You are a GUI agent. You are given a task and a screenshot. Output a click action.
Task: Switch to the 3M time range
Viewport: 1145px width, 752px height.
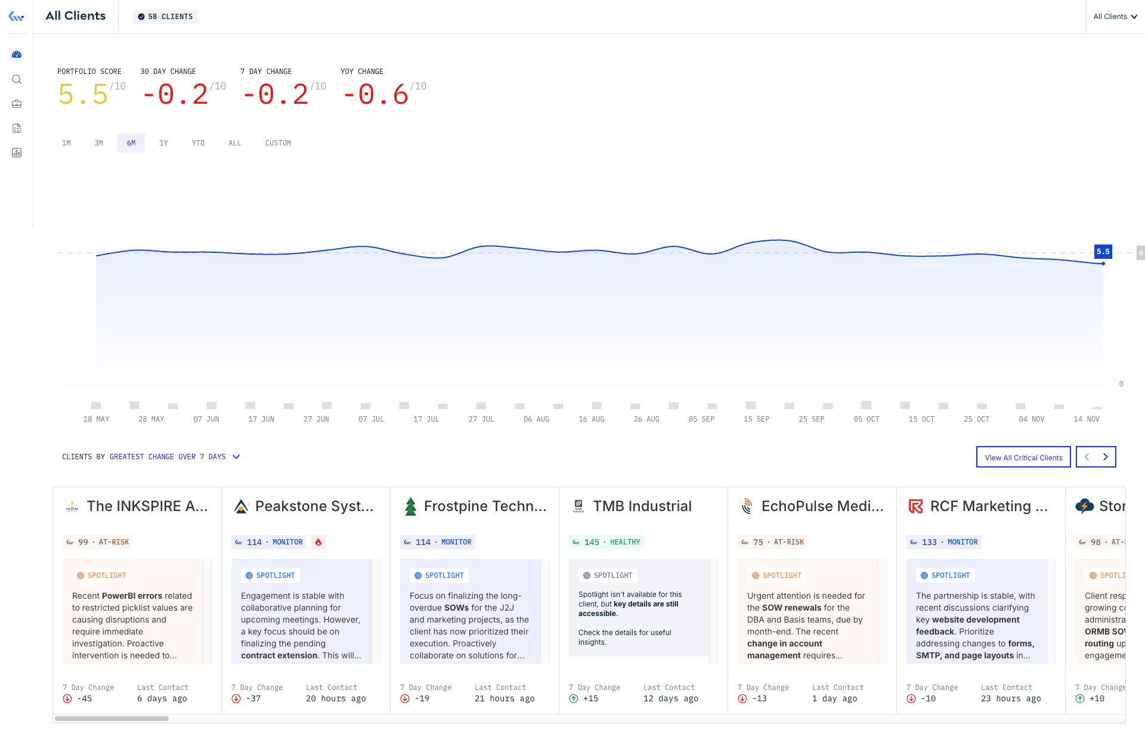[x=98, y=143]
